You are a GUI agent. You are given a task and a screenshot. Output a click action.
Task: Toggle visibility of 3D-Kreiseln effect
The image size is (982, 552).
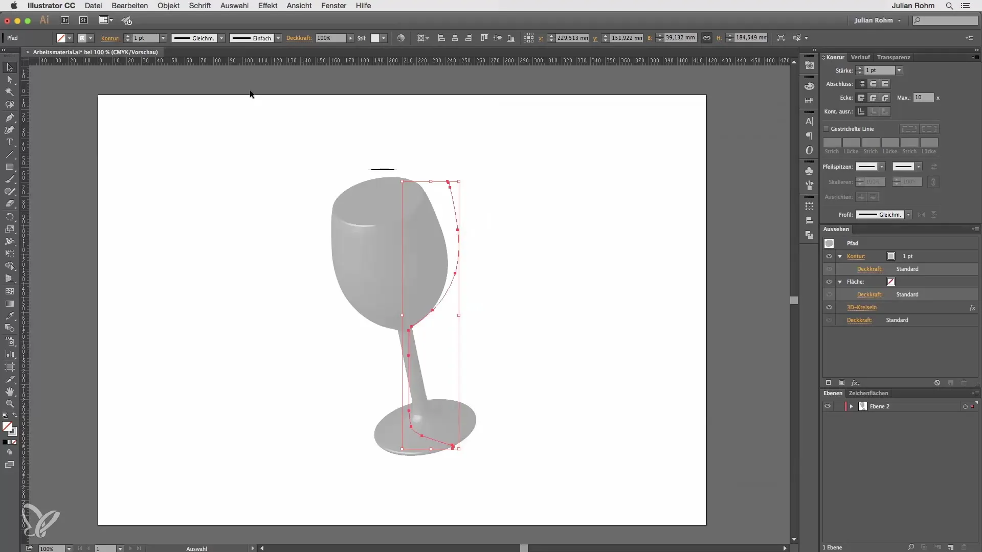(829, 307)
